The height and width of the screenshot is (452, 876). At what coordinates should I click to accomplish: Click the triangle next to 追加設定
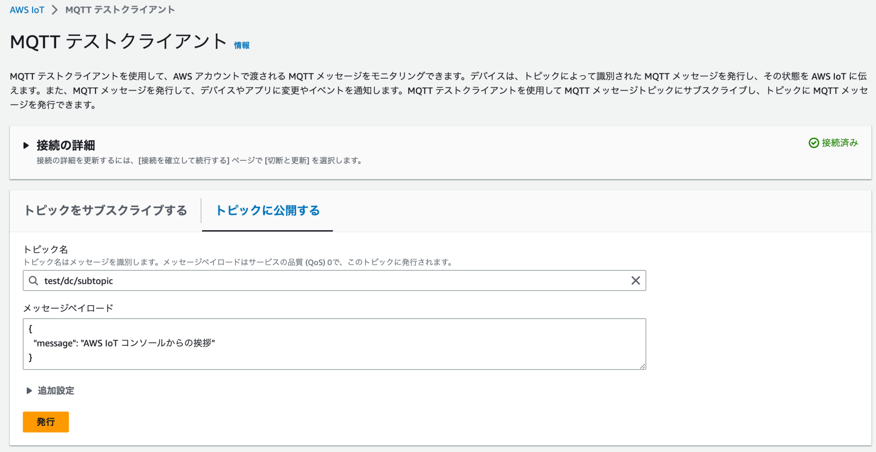[29, 390]
